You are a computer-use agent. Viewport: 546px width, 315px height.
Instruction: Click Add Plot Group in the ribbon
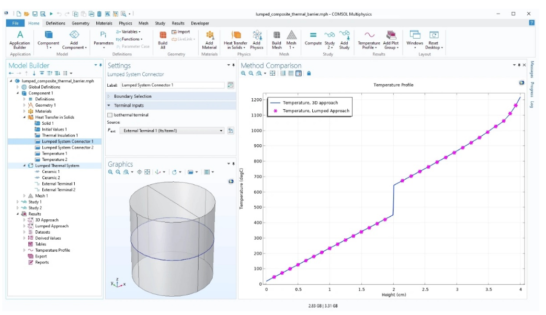tap(391, 40)
